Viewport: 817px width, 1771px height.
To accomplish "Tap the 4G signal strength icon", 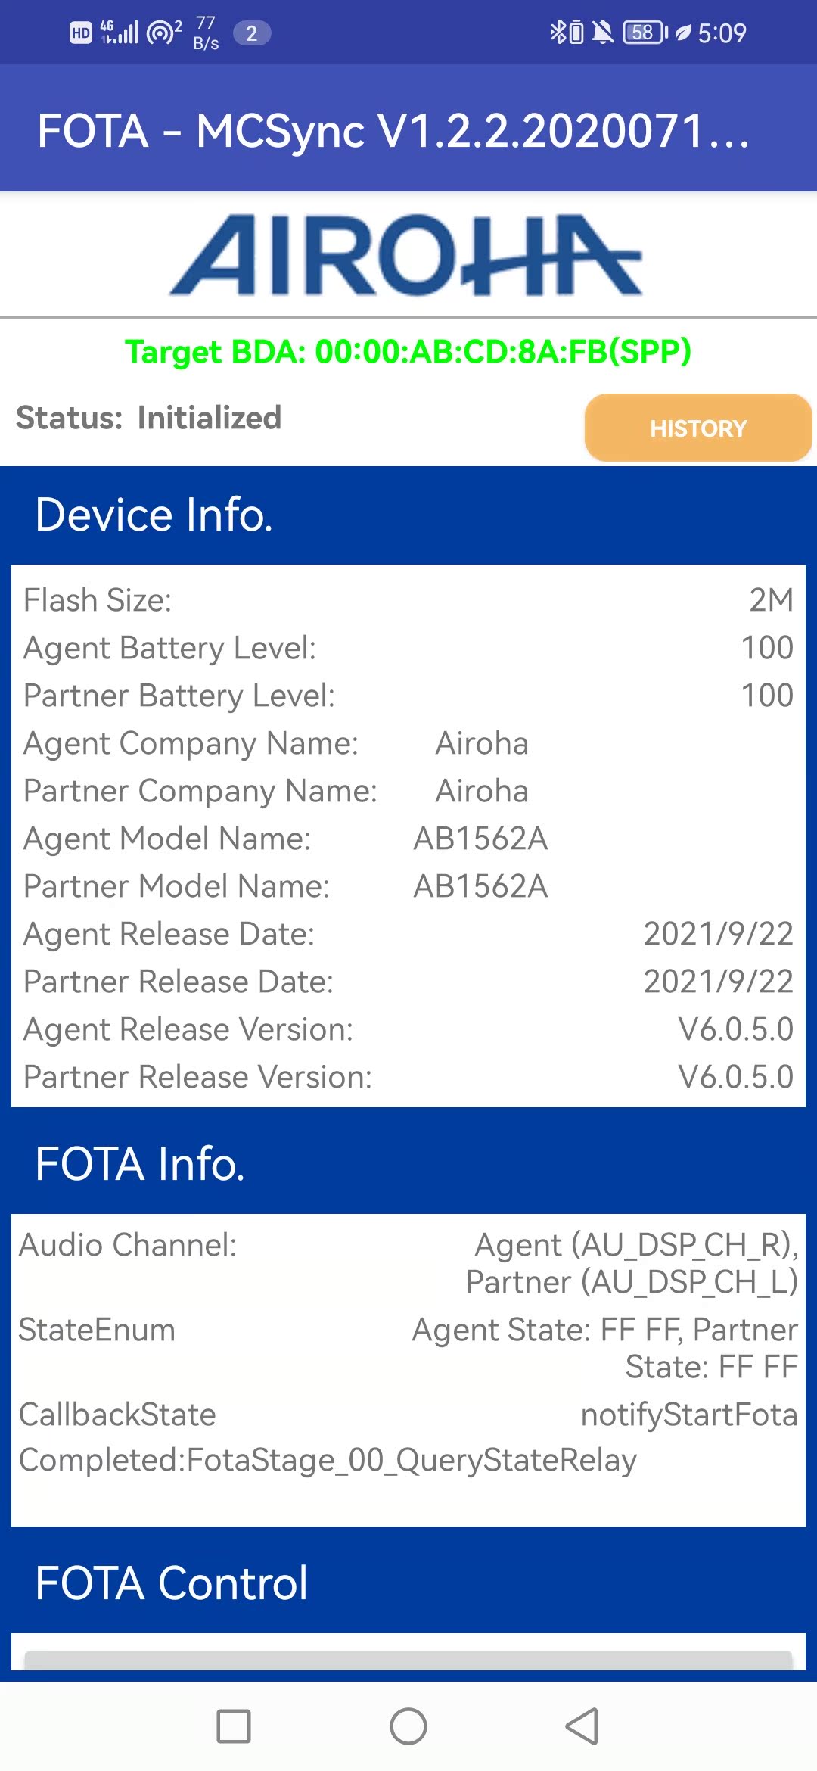I will [120, 33].
